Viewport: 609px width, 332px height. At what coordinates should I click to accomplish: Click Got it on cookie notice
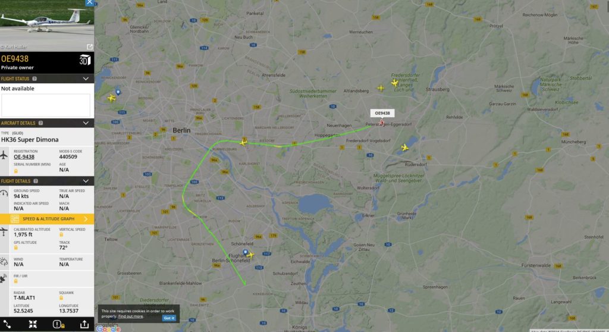point(169,318)
